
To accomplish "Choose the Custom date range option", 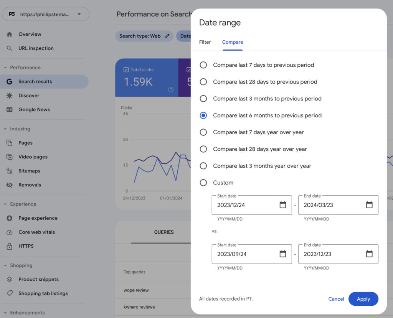I will 203,183.
